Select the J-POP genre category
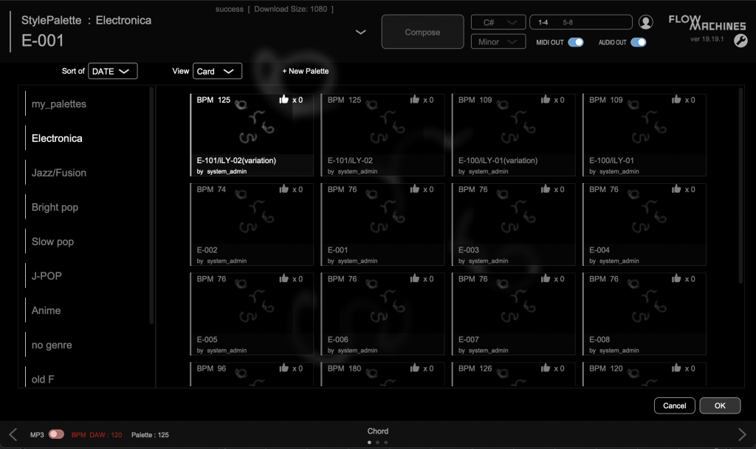The height and width of the screenshot is (449, 756). pyautogui.click(x=47, y=275)
